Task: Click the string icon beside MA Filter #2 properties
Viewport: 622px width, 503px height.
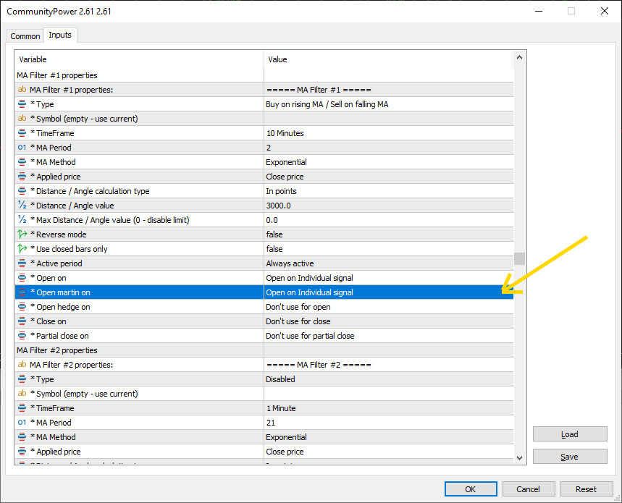Action: (x=22, y=365)
